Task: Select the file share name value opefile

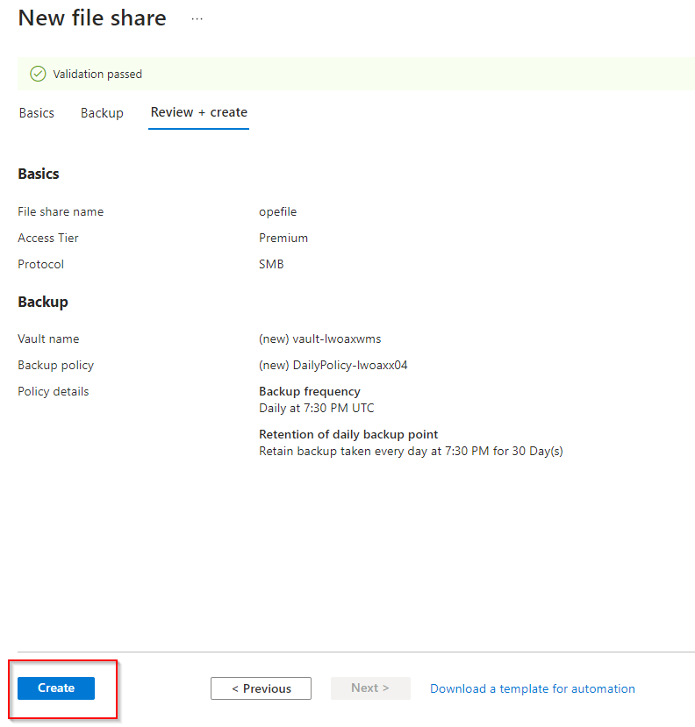Action: [x=277, y=212]
